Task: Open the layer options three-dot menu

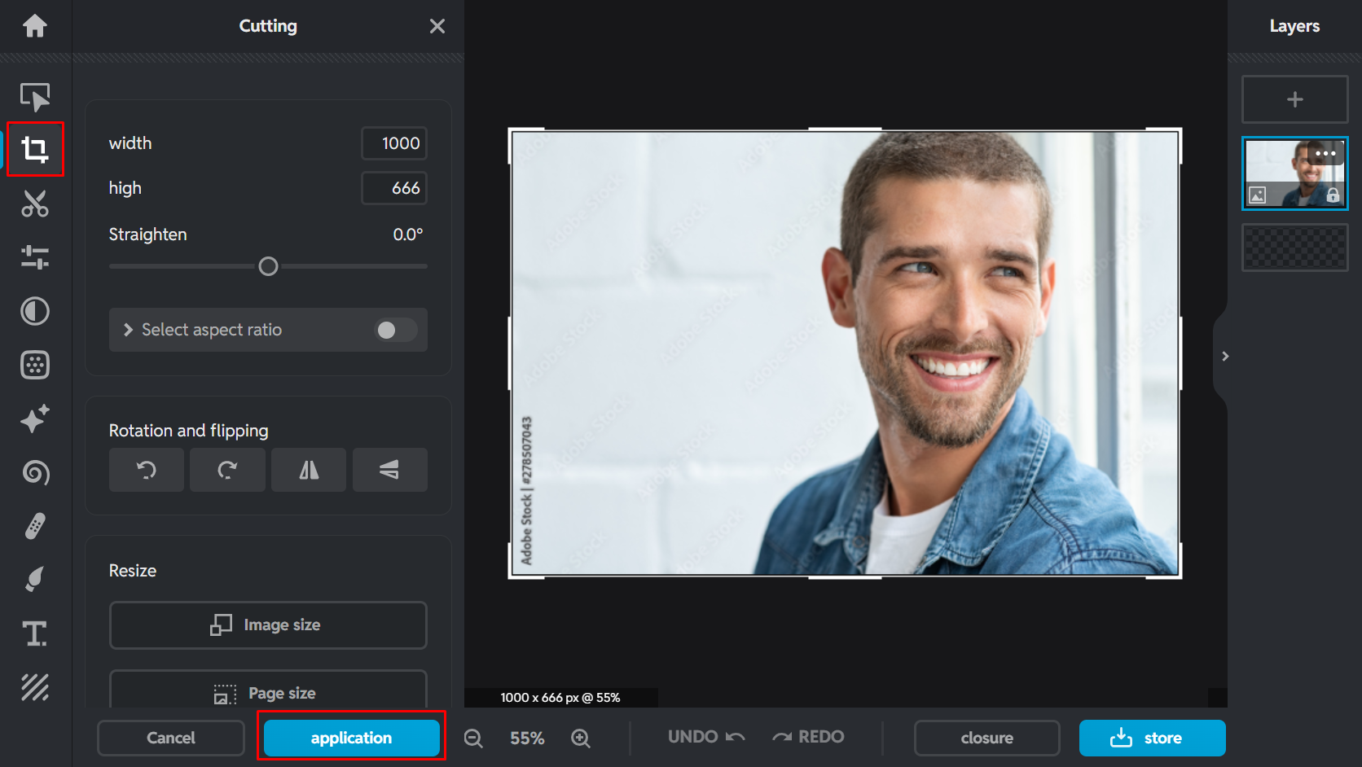Action: [1326, 153]
